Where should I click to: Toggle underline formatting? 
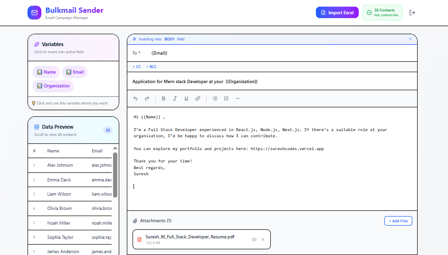[186, 98]
